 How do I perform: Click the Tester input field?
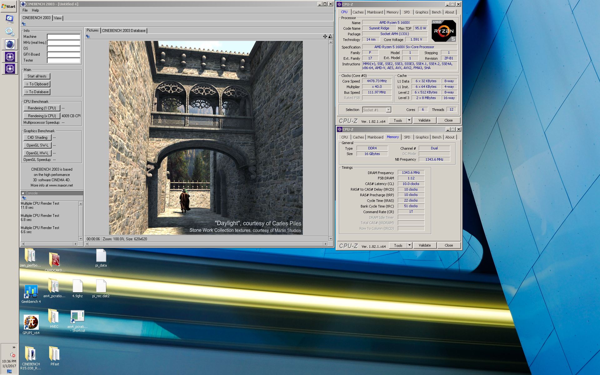pyautogui.click(x=64, y=60)
